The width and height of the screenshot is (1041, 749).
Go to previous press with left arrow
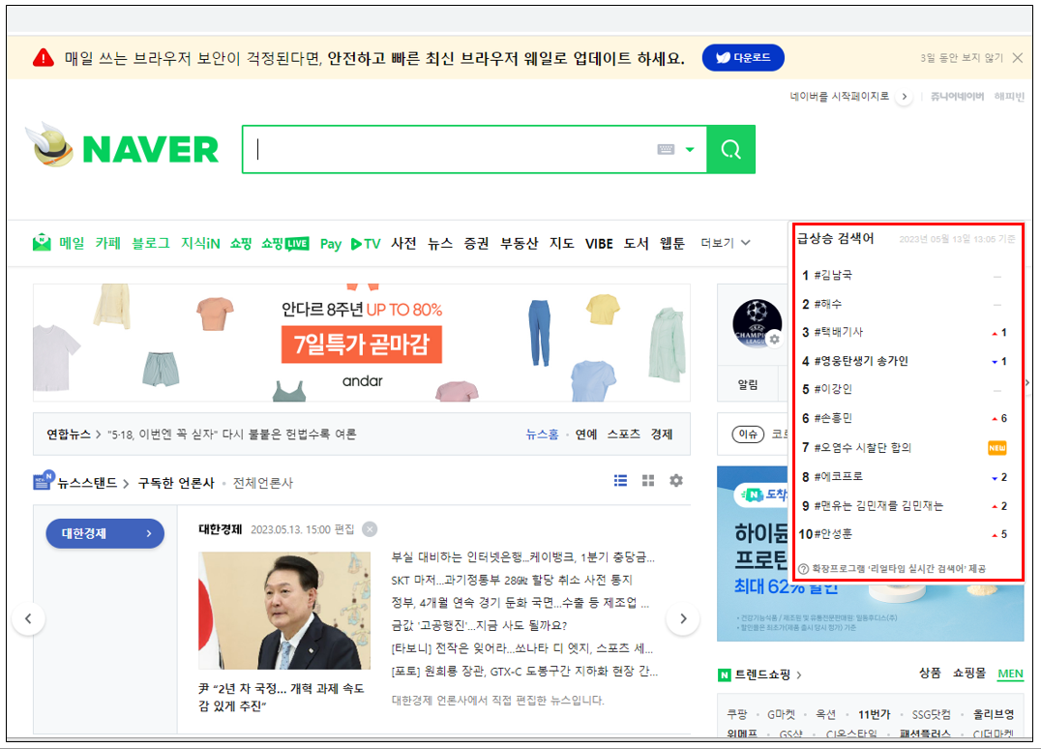[x=29, y=619]
